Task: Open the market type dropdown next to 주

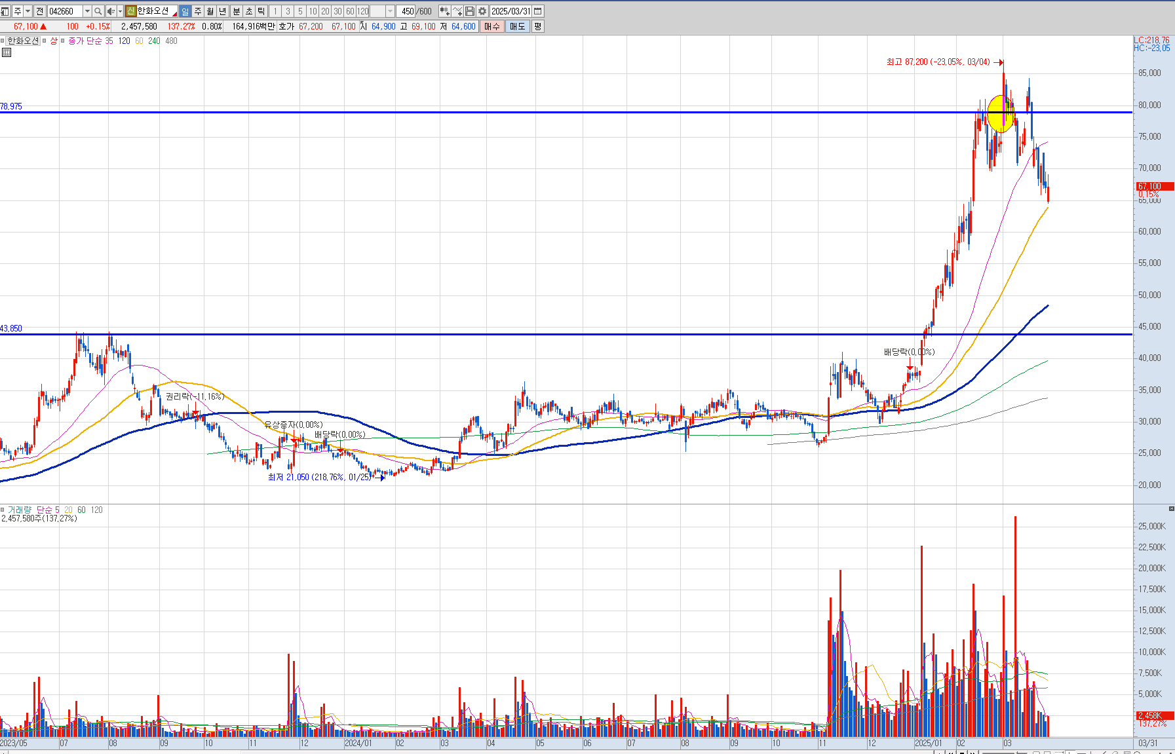Action: pyautogui.click(x=28, y=11)
